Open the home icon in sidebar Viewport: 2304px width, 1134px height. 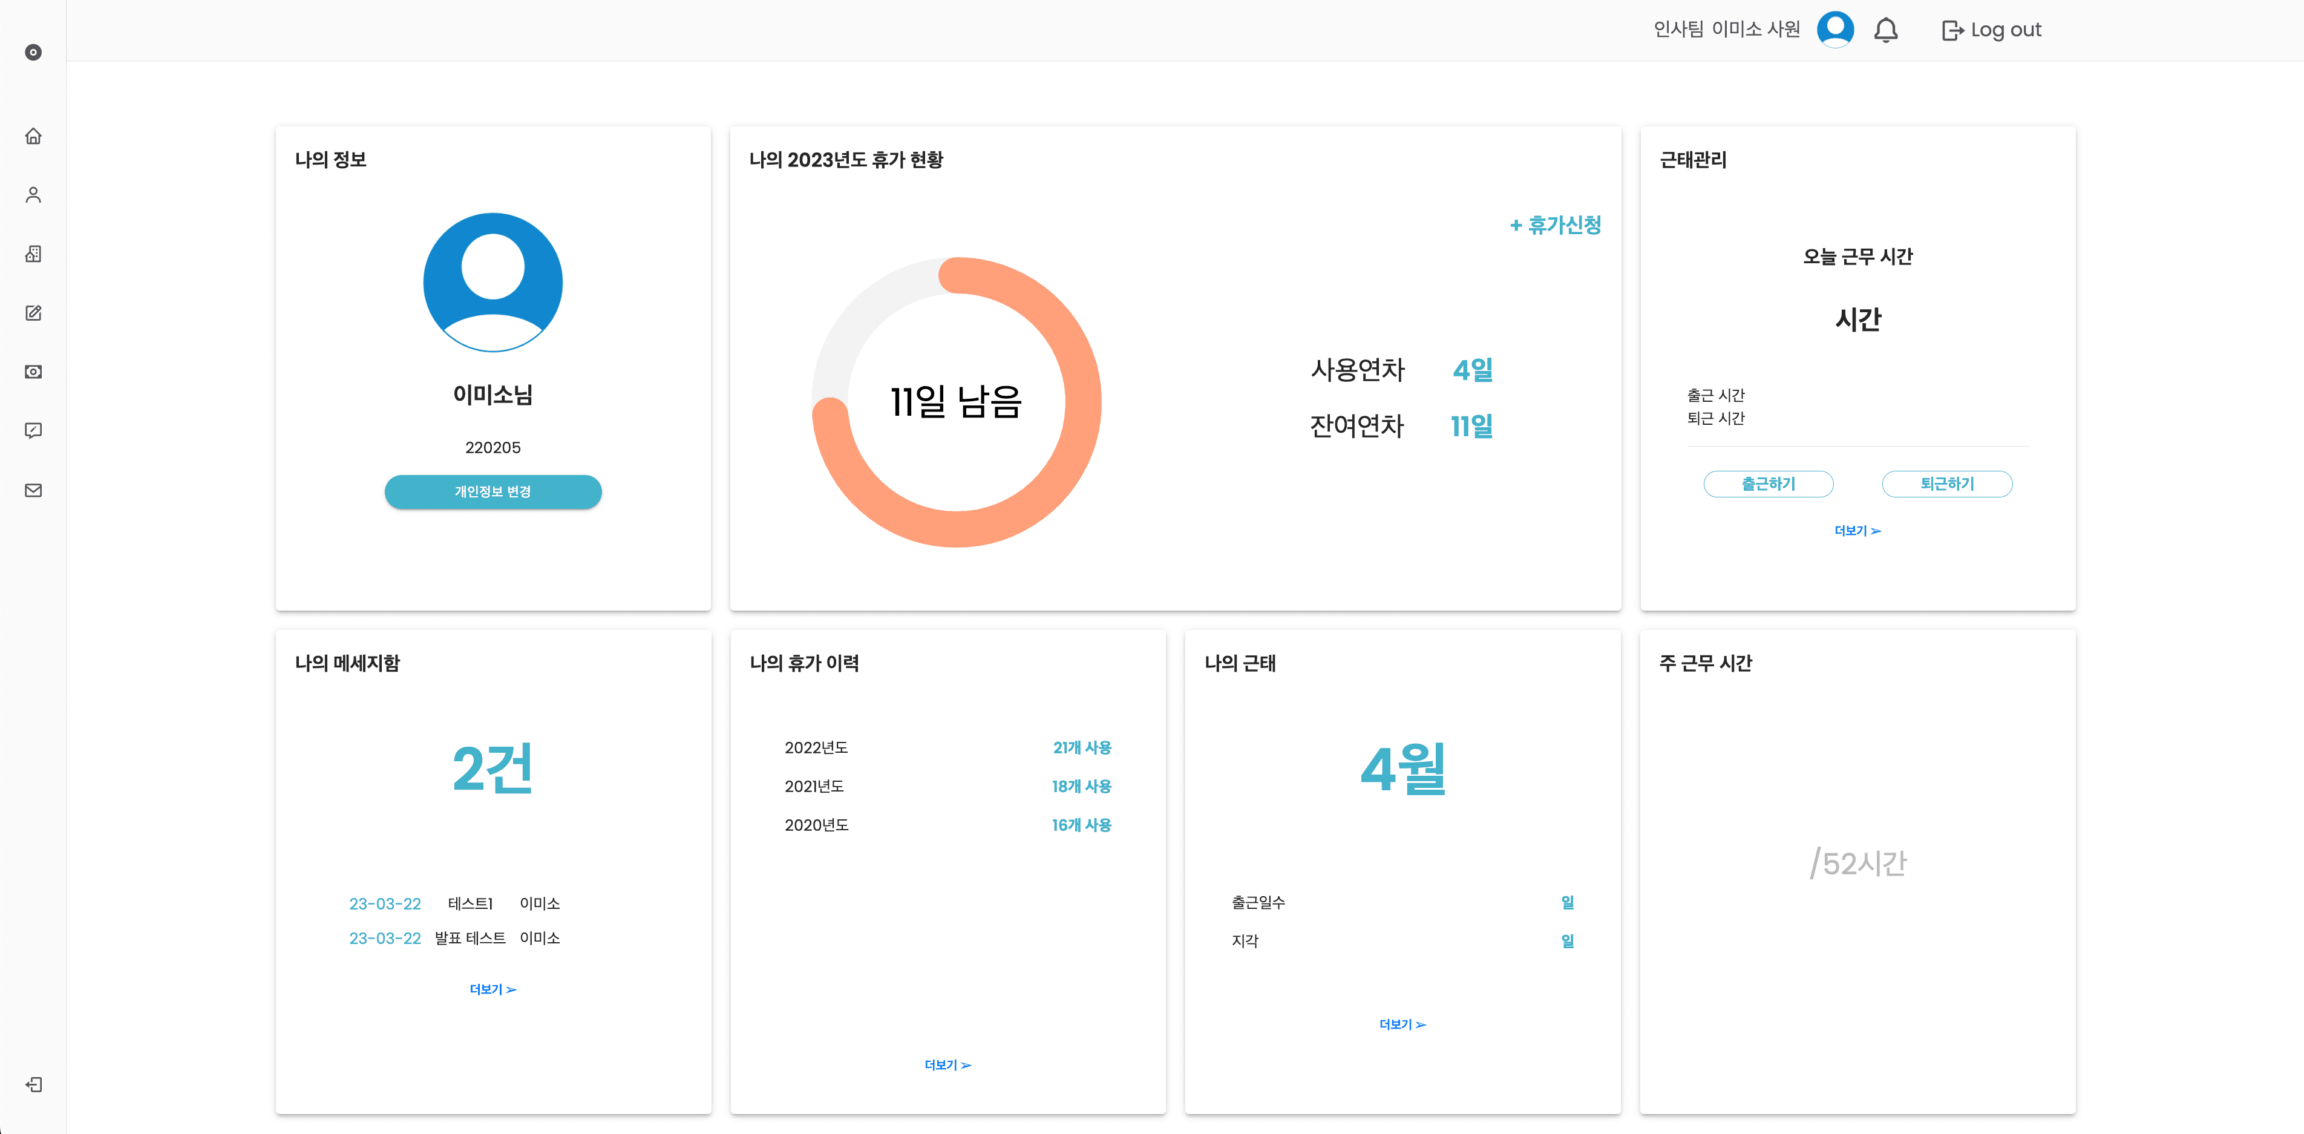tap(33, 136)
